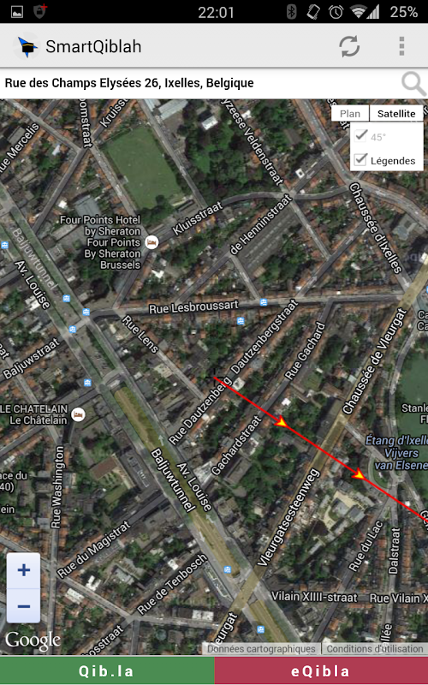Zoom out with the minus button

coord(24,606)
